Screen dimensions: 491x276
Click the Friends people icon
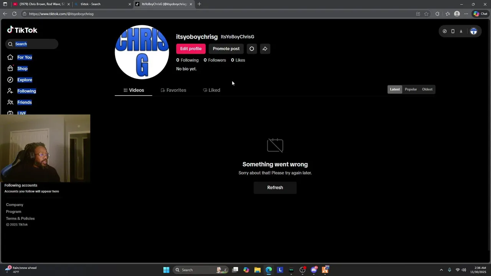coord(10,102)
